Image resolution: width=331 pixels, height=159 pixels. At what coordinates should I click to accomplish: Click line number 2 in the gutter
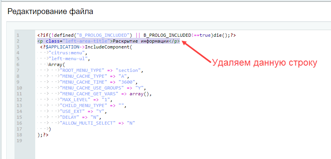pyautogui.click(x=18, y=41)
